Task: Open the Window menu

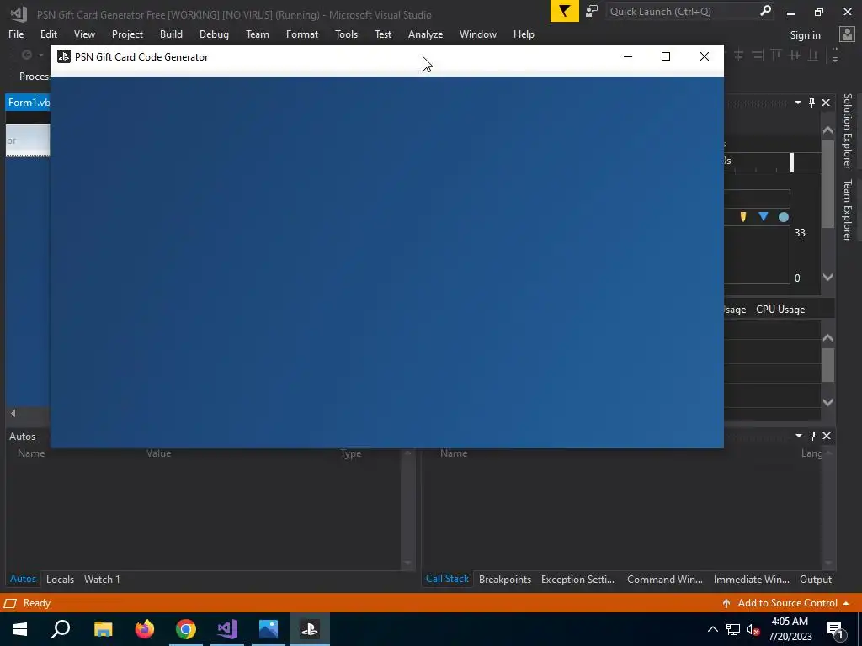Action: 478,34
